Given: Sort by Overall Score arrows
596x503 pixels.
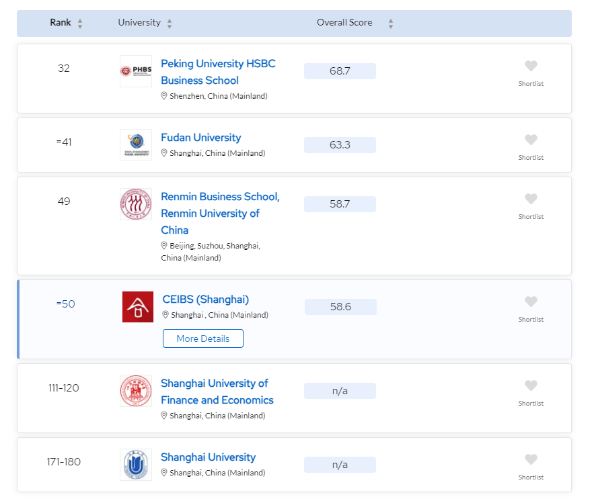Looking at the screenshot, I should click(390, 24).
